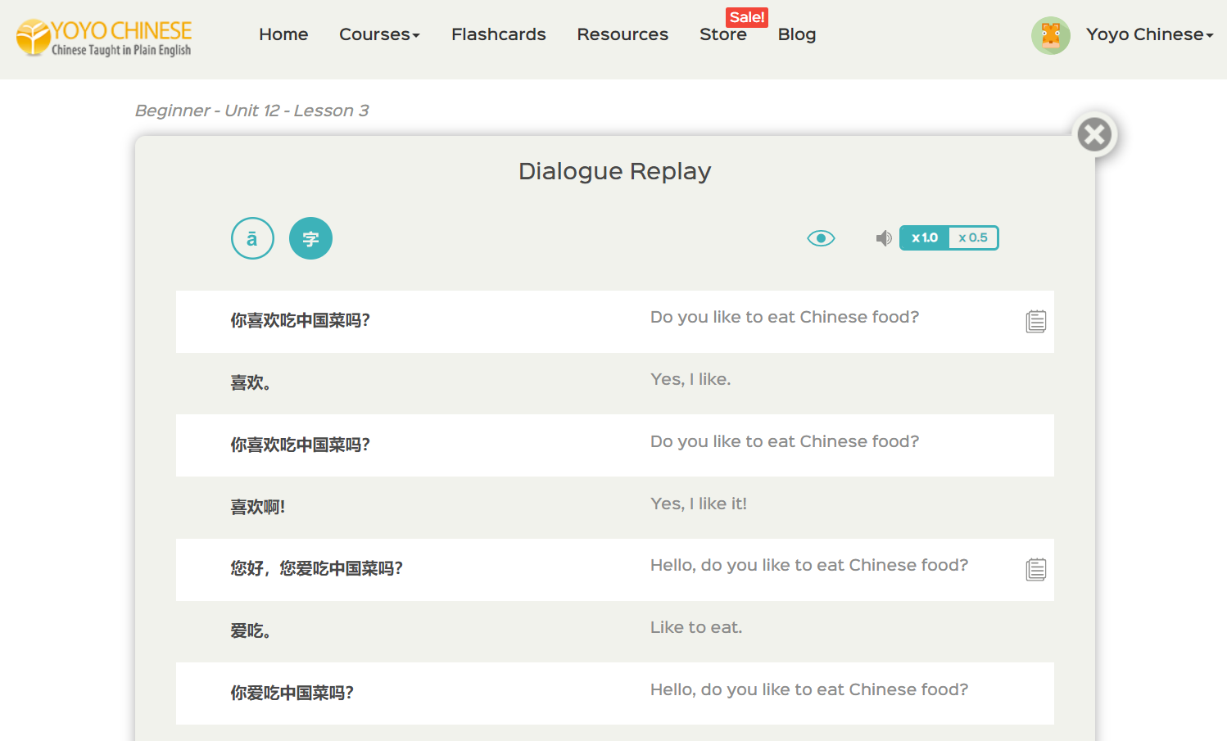Viewport: 1227px width, 741px height.
Task: Open notes icon on first dialogue line
Action: (x=1035, y=322)
